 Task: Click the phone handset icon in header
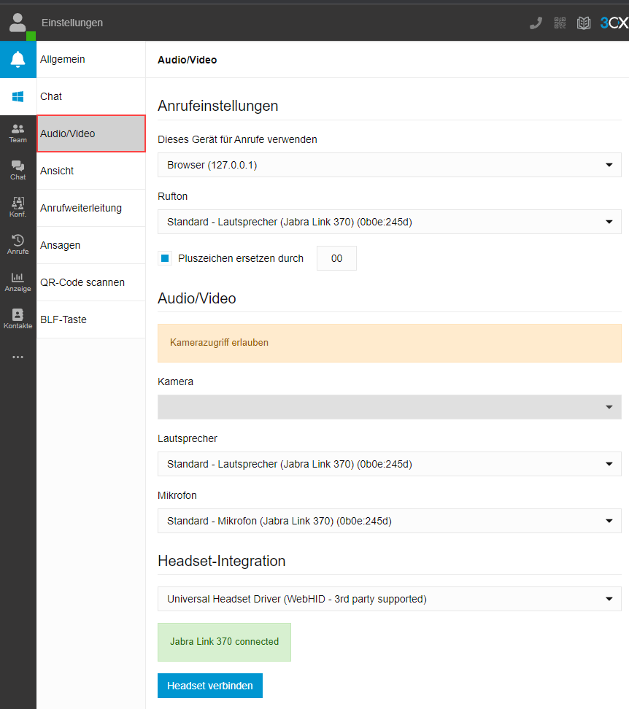(536, 23)
